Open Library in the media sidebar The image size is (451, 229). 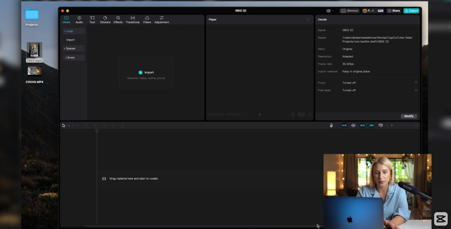[73, 58]
